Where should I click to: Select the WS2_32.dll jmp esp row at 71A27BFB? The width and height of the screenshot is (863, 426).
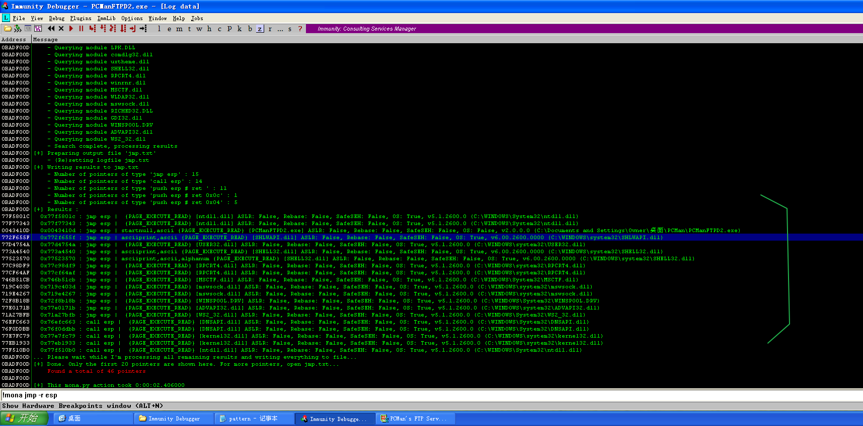[x=431, y=315]
